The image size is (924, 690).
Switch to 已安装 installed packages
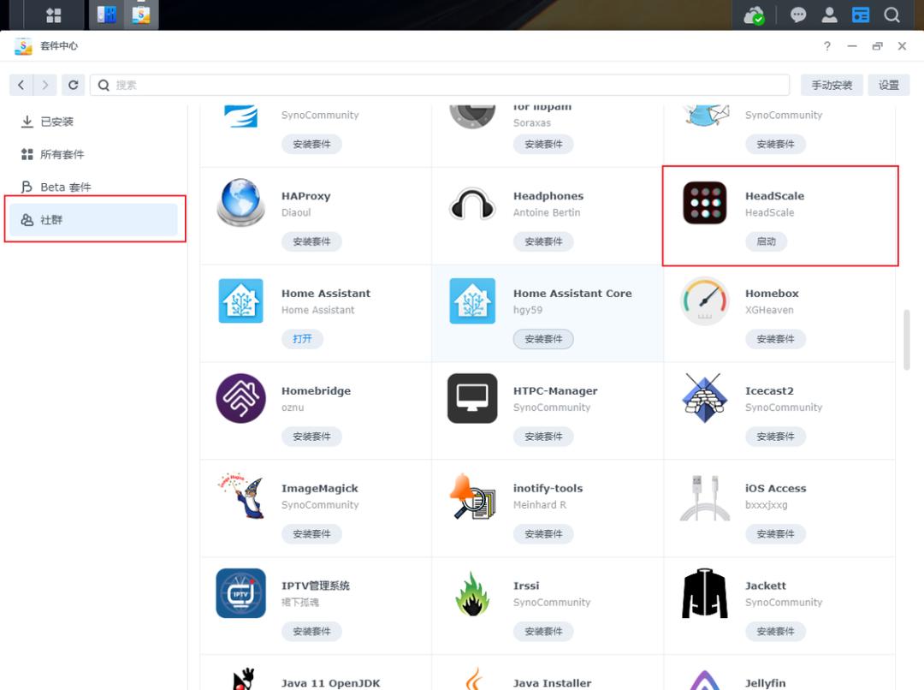pyautogui.click(x=57, y=122)
